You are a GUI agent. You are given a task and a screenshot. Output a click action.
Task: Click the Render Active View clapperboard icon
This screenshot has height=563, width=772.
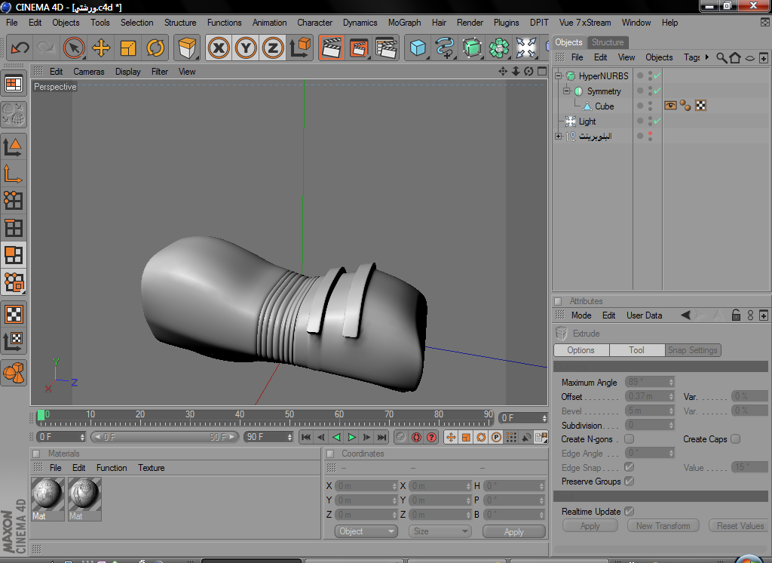pyautogui.click(x=331, y=48)
